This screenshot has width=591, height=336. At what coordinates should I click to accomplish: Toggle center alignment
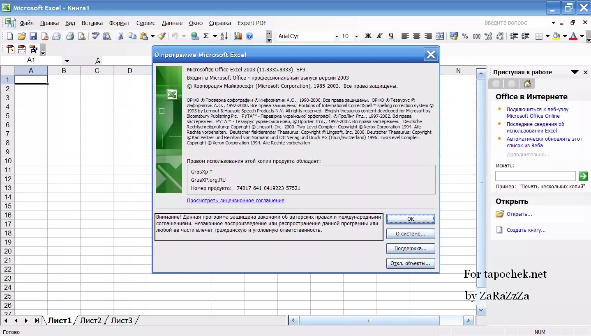point(416,36)
